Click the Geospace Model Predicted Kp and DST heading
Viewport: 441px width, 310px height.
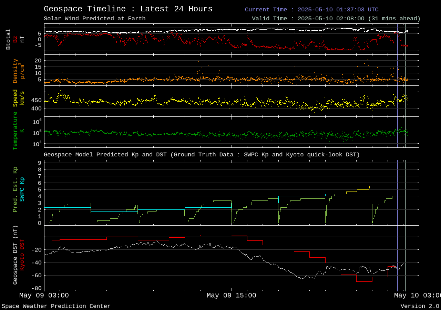(x=202, y=155)
